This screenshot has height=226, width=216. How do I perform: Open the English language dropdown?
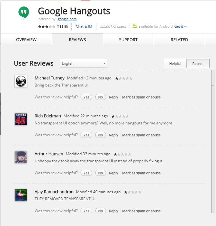click(84, 63)
